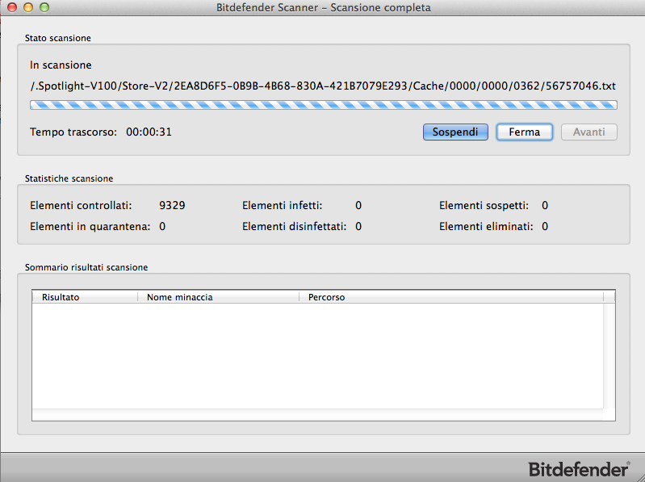
Task: Click the disabled Avanti button
Action: tap(589, 132)
